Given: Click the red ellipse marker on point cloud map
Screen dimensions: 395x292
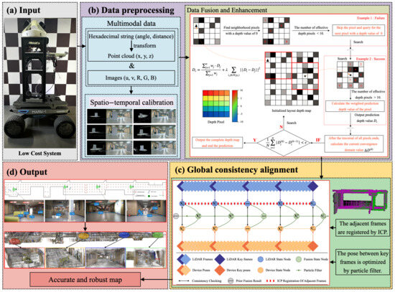Looking at the screenshot, I should [x=14, y=242].
